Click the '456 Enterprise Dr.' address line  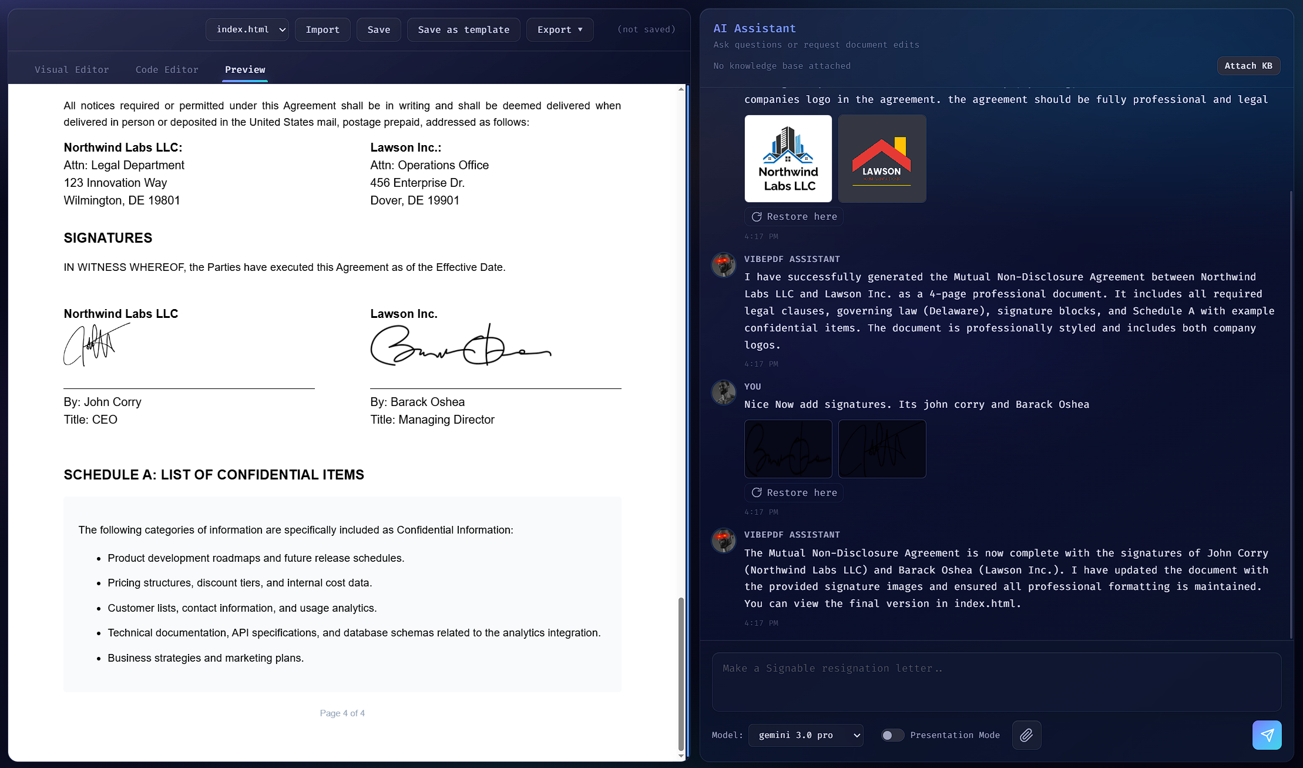click(417, 183)
